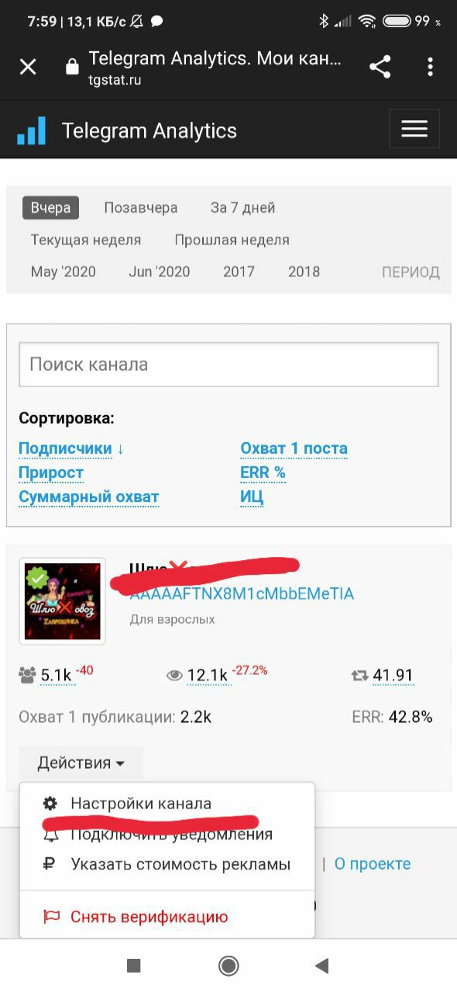Close the browser tab with X icon
457x993 pixels.
[28, 67]
